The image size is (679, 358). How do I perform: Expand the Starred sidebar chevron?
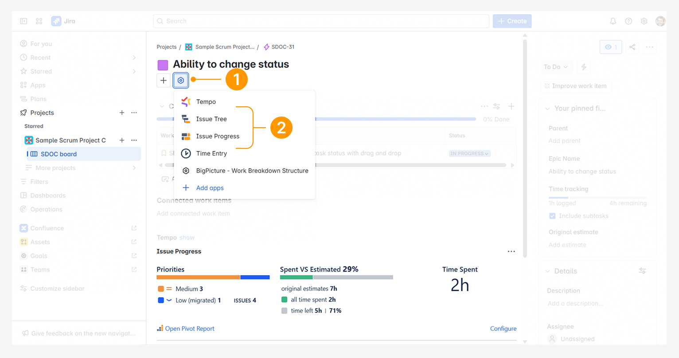134,71
